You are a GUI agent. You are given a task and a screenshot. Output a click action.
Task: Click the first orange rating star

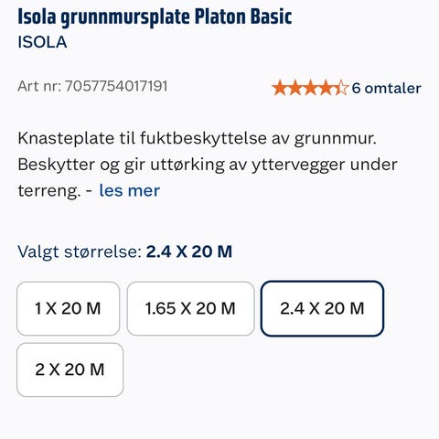coord(279,88)
